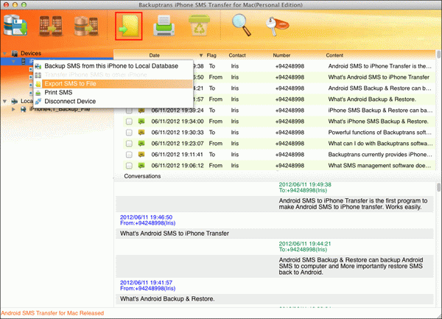The image size is (442, 319).
Task: Choose Backup SMS from this iPhone to Local Database
Action: pyautogui.click(x=113, y=66)
